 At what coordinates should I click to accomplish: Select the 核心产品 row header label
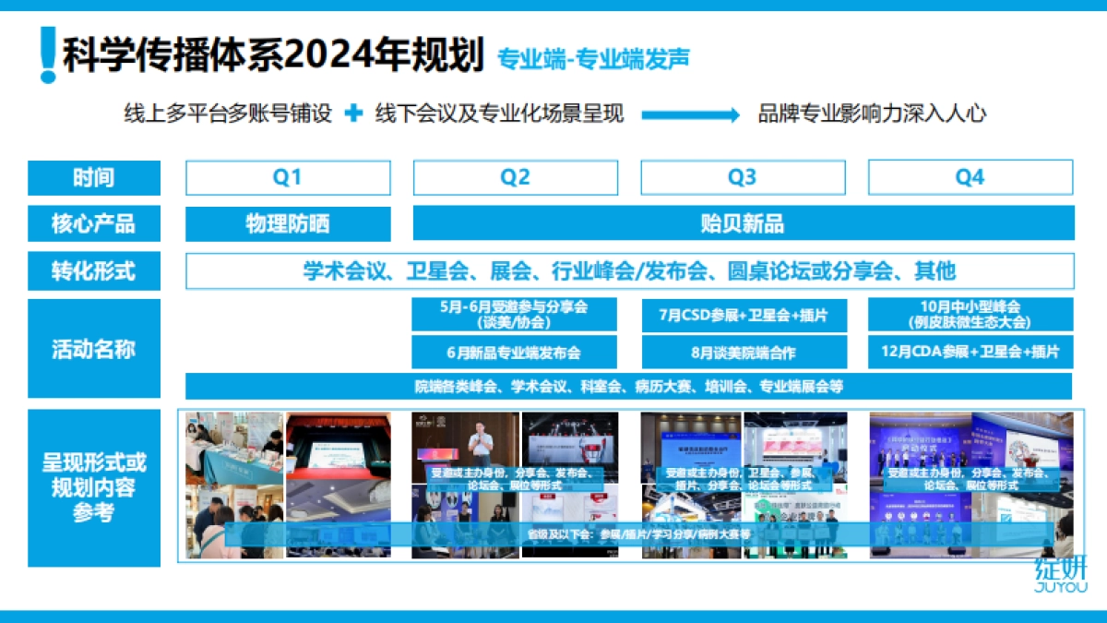tap(92, 223)
